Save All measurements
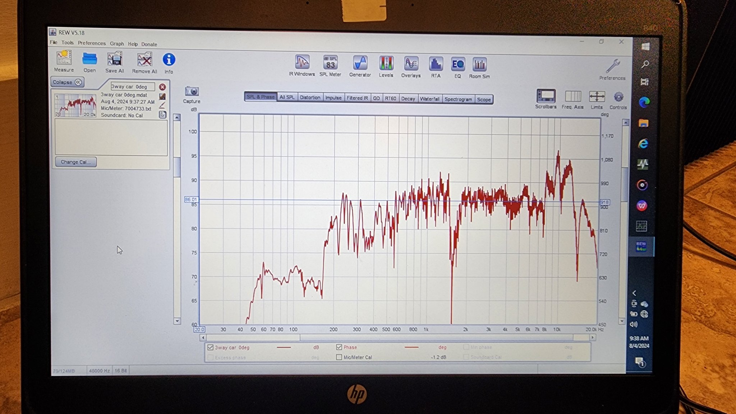736x414 pixels. 115,62
